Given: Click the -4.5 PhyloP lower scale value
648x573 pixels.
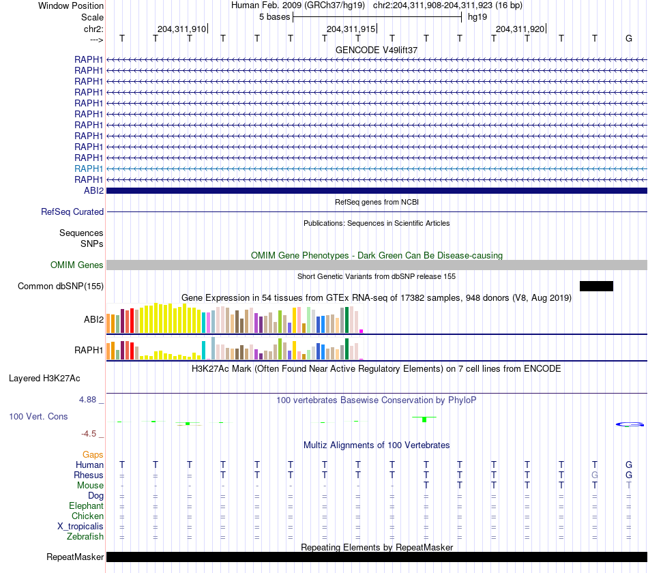Looking at the screenshot, I should (x=89, y=434).
